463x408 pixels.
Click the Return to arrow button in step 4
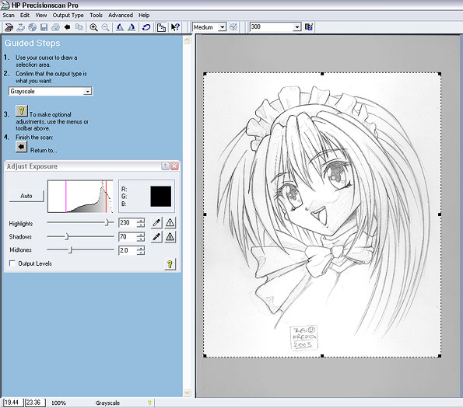[21, 147]
